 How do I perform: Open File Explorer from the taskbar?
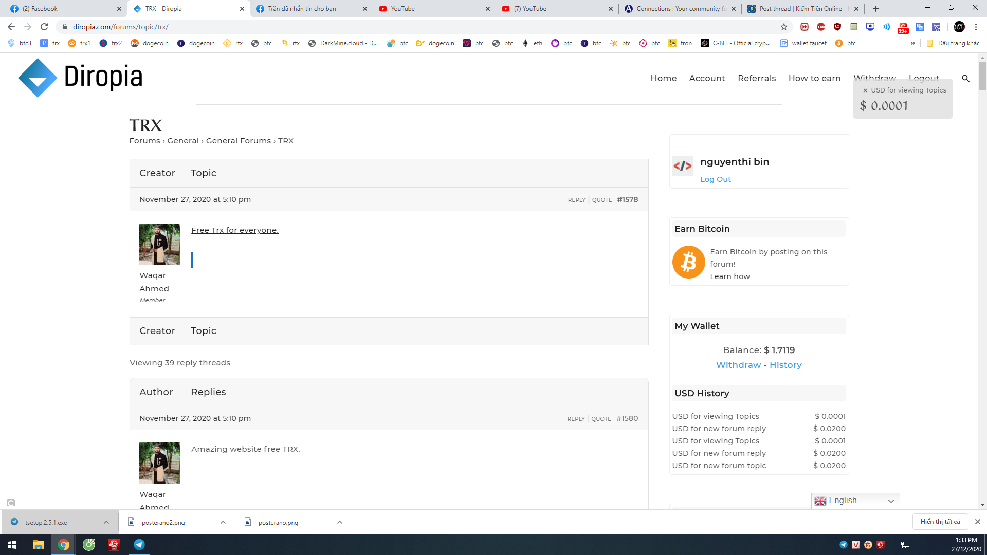(38, 545)
